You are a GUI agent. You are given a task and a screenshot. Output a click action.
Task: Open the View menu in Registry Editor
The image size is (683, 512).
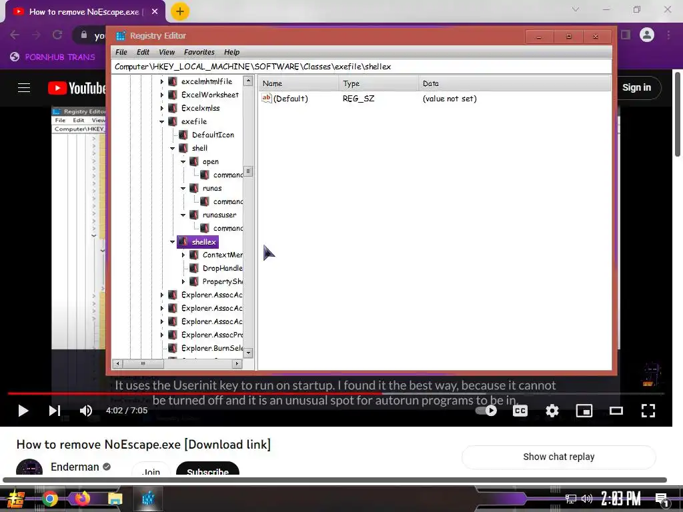click(x=167, y=52)
